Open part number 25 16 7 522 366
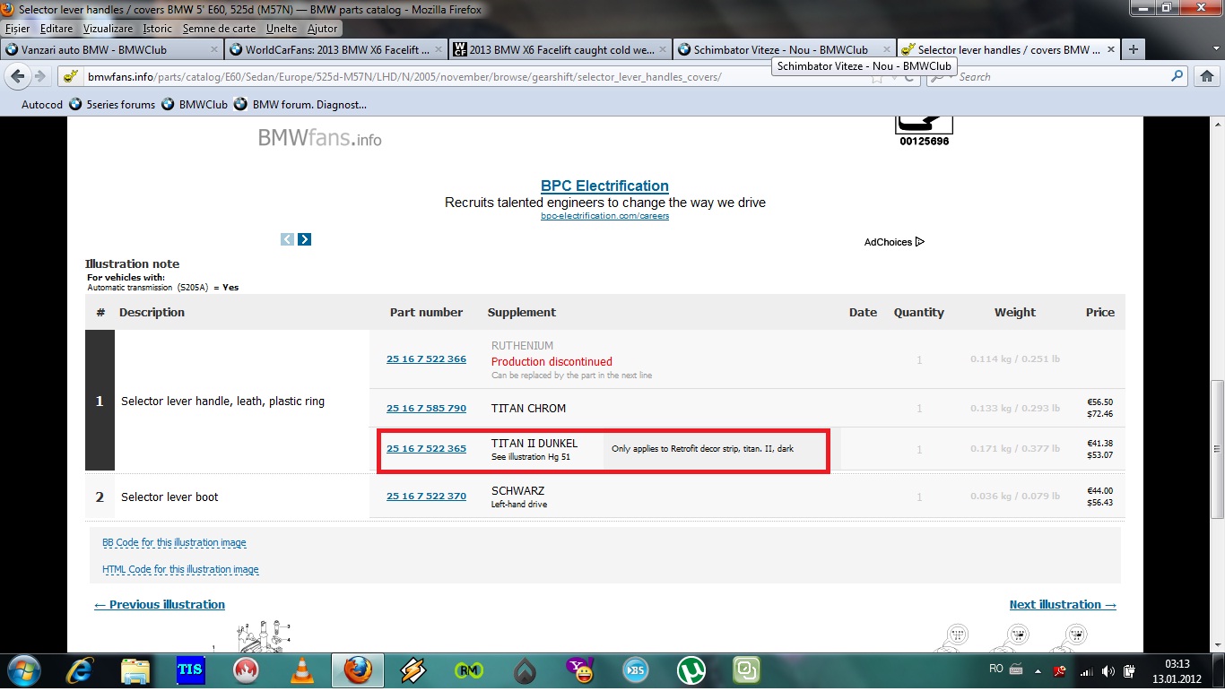1225x691 pixels. click(x=426, y=359)
